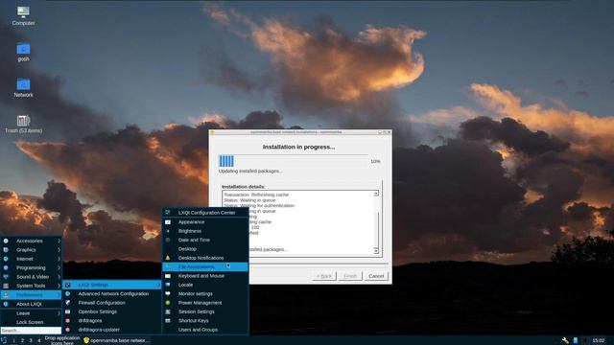Expand Leave submenu arrow
This screenshot has width=614, height=345.
click(59, 313)
